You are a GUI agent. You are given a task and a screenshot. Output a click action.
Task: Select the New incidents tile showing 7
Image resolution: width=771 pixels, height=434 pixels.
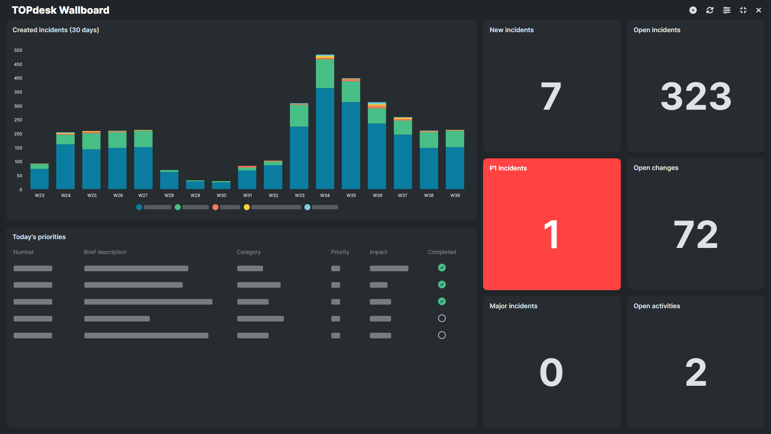coord(551,86)
